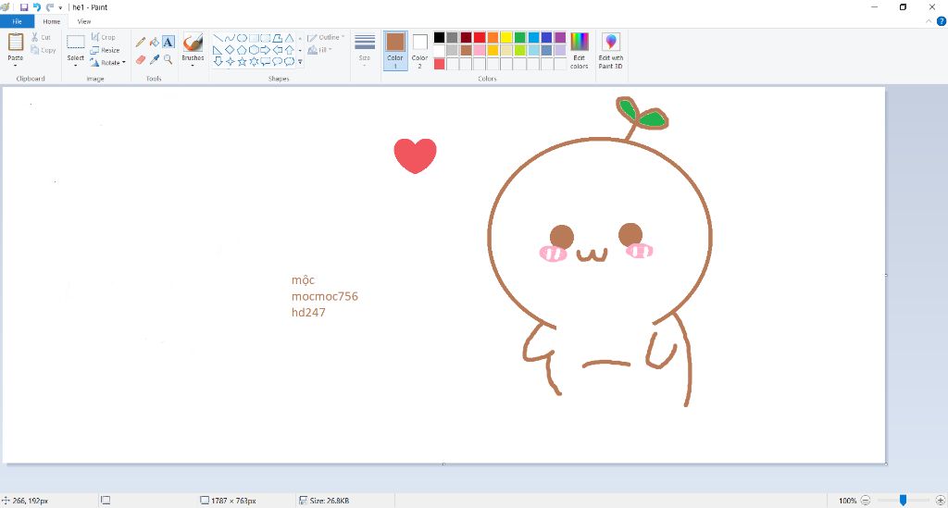Click the Paste clipboard button
Image resolution: width=948 pixels, height=508 pixels.
pos(15,46)
